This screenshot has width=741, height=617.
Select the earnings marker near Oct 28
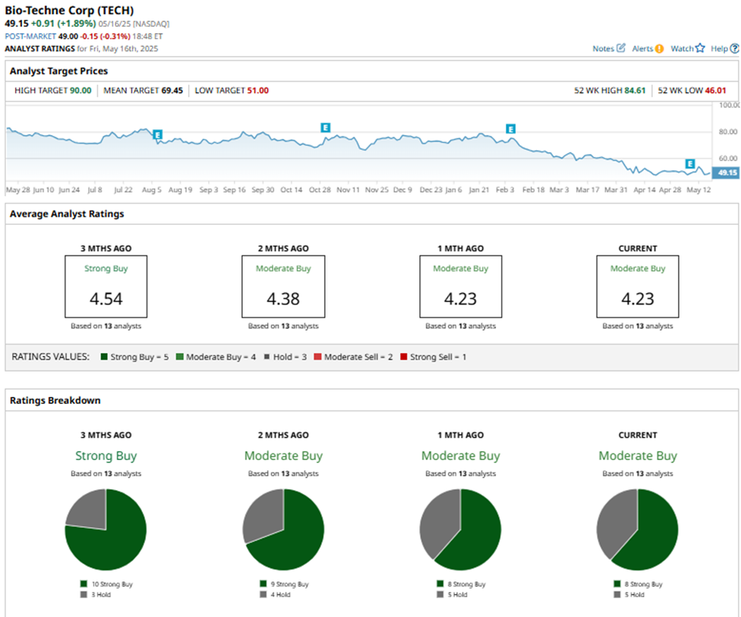click(x=325, y=127)
